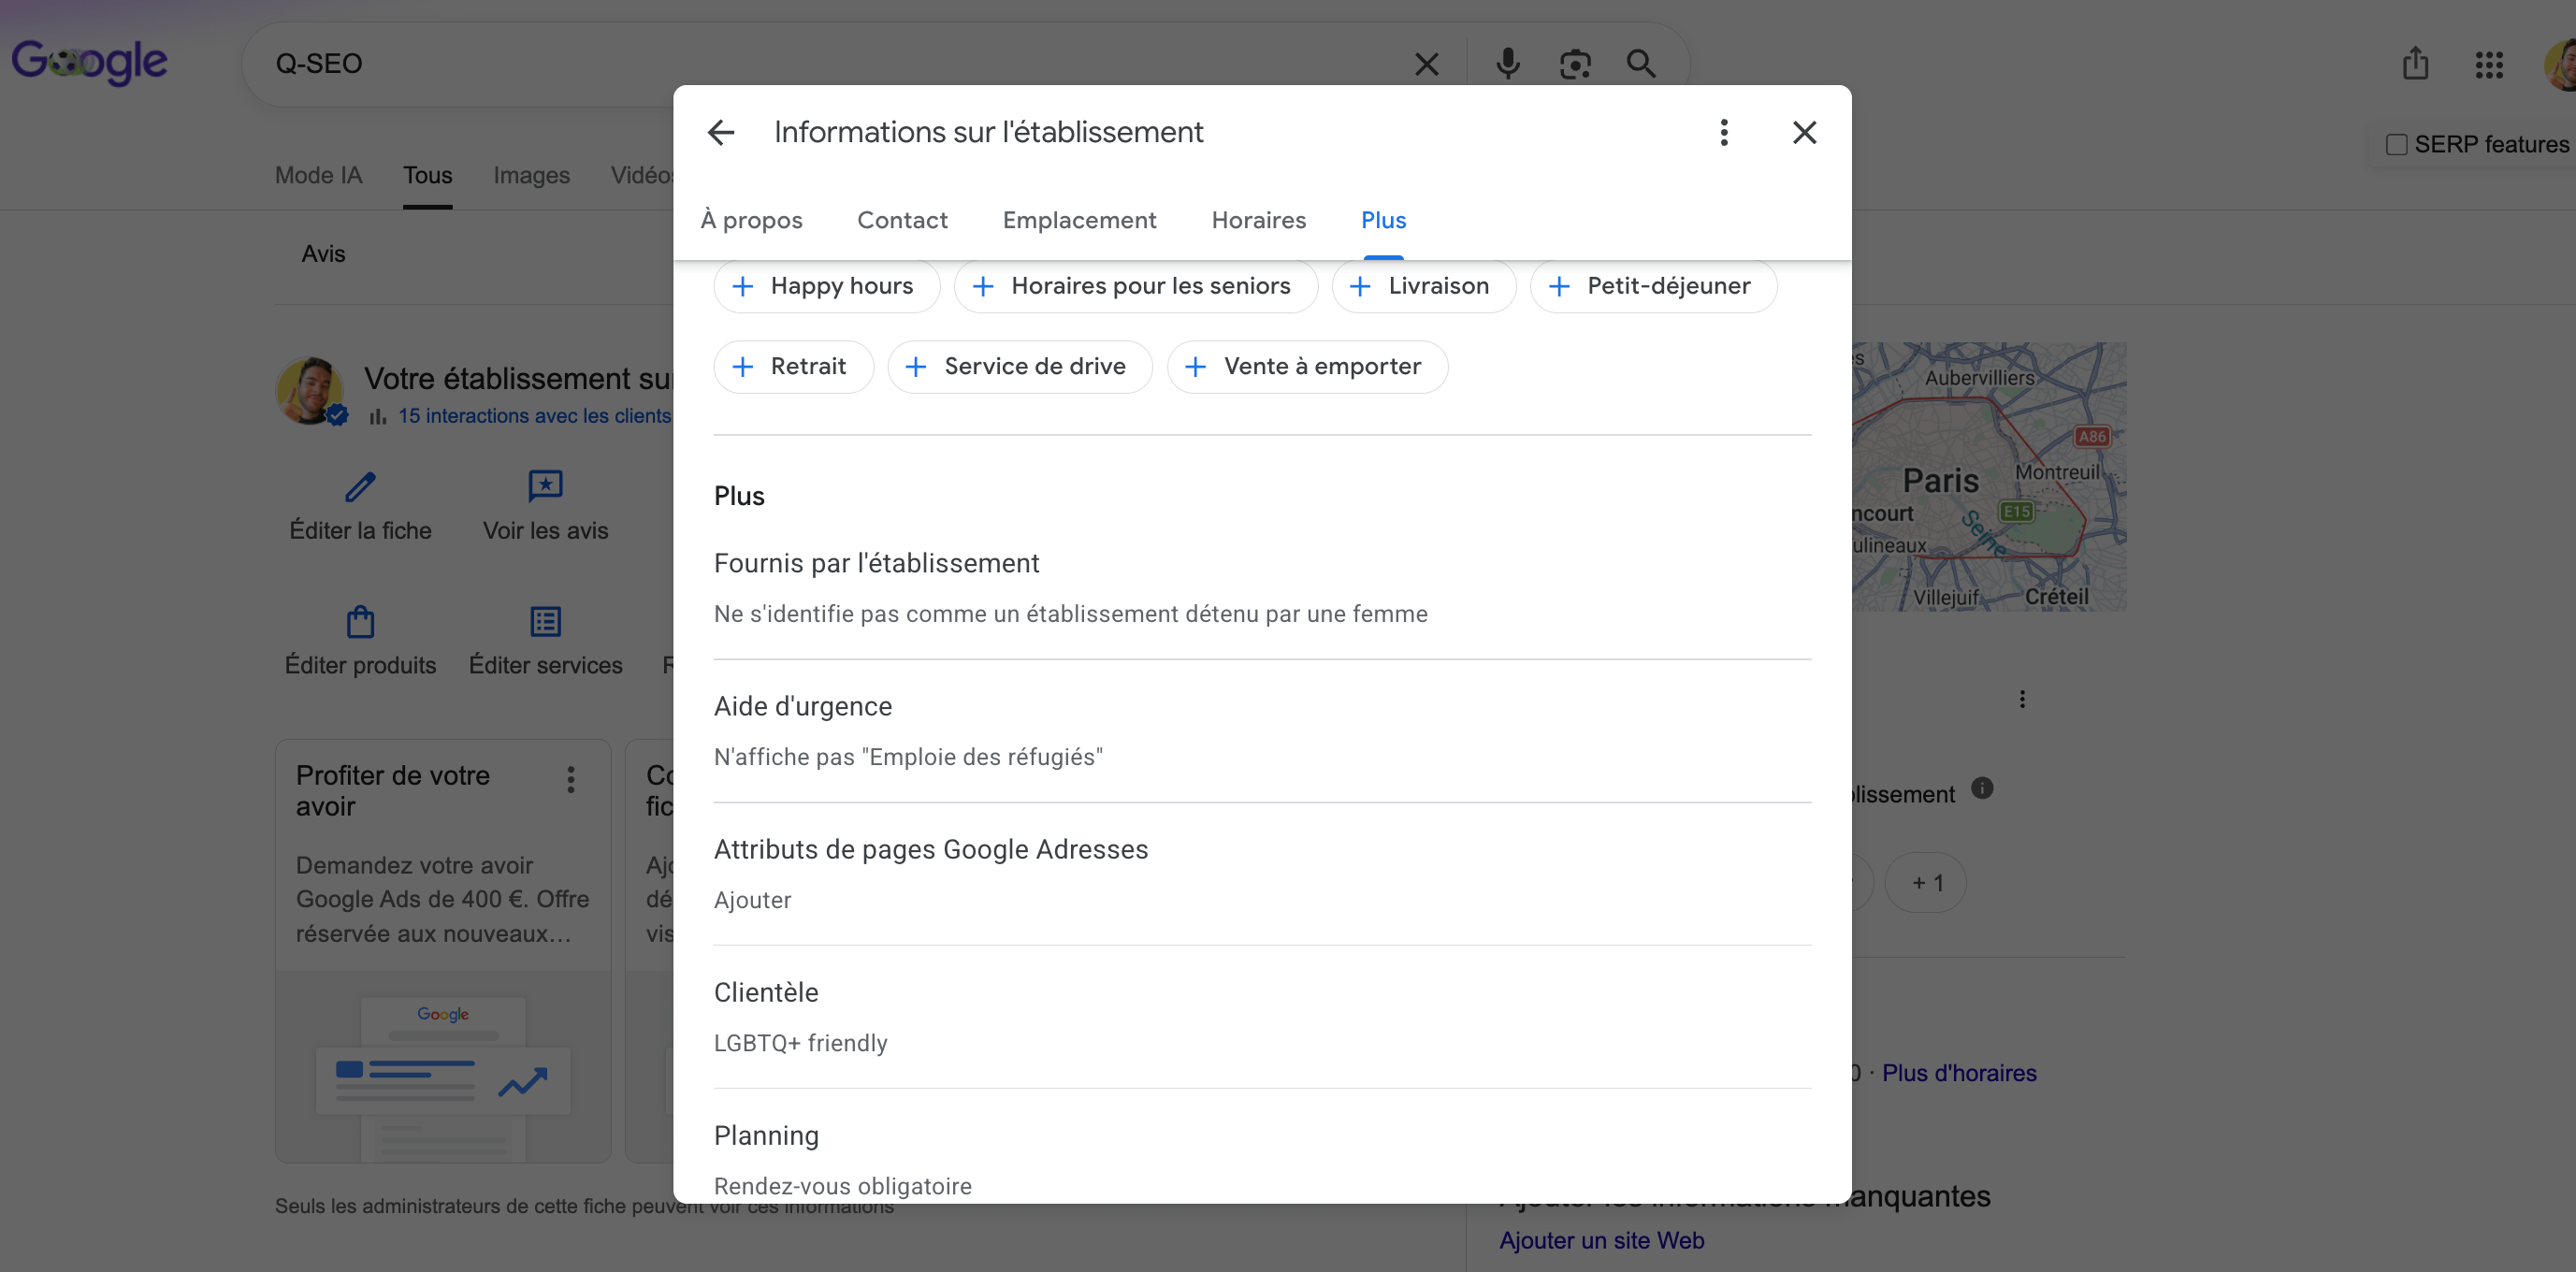The image size is (2576, 1272).
Task: Expand the + 1 chip
Action: [x=1925, y=883]
